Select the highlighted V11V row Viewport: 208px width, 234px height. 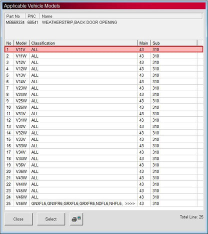pos(103,50)
